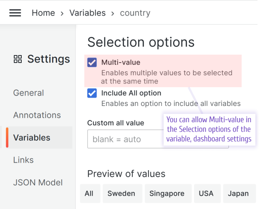Select the Variables sidebar tab
260x209 pixels.
point(32,138)
